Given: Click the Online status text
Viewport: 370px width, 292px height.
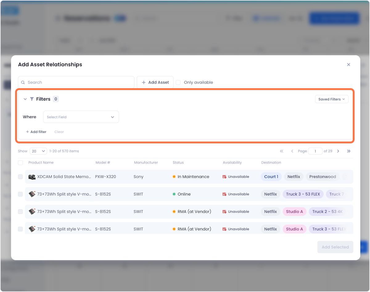Looking at the screenshot, I should [x=184, y=194].
